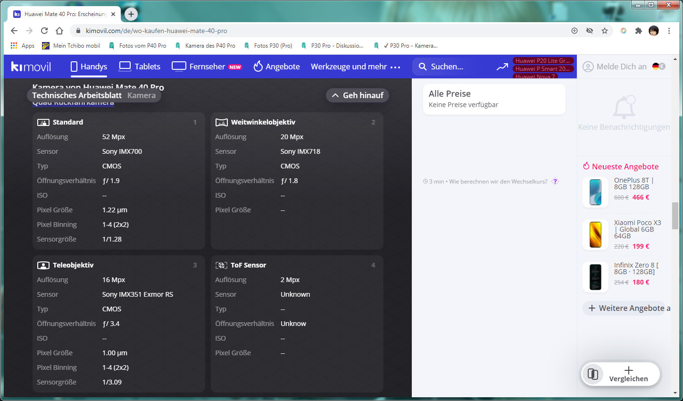Click the eye-slash tracking icon in address bar

[x=590, y=31]
